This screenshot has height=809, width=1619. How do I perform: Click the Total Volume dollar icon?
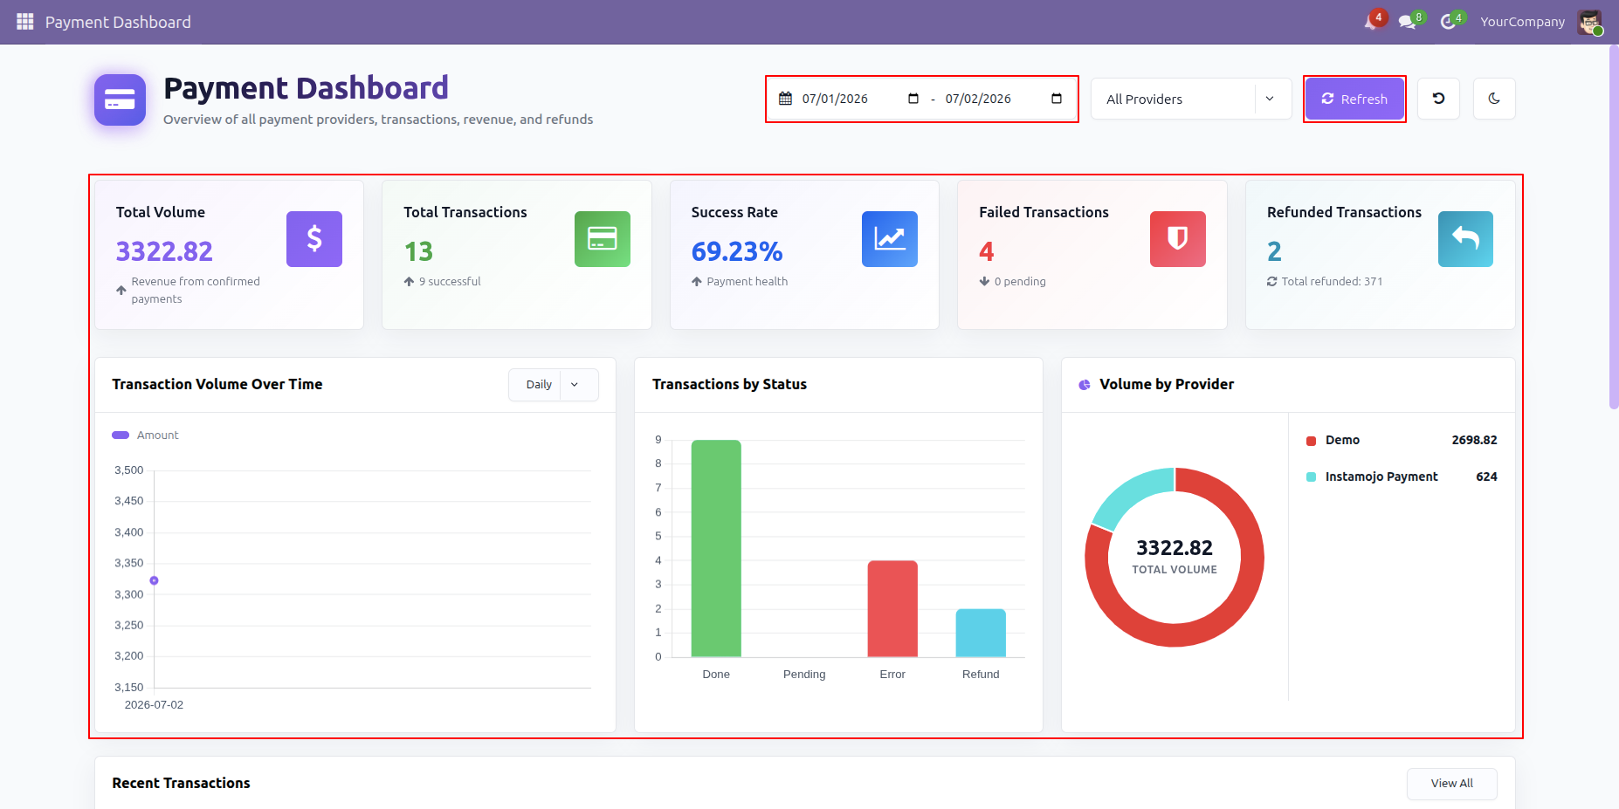coord(314,239)
